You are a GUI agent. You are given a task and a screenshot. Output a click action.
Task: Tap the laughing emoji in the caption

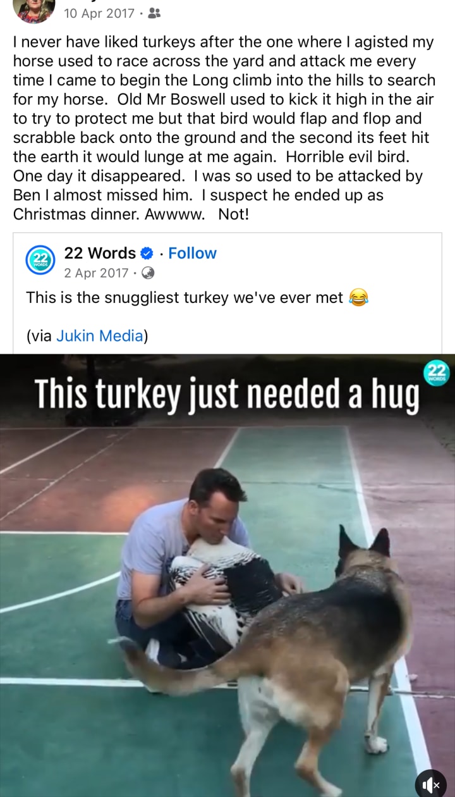click(359, 297)
